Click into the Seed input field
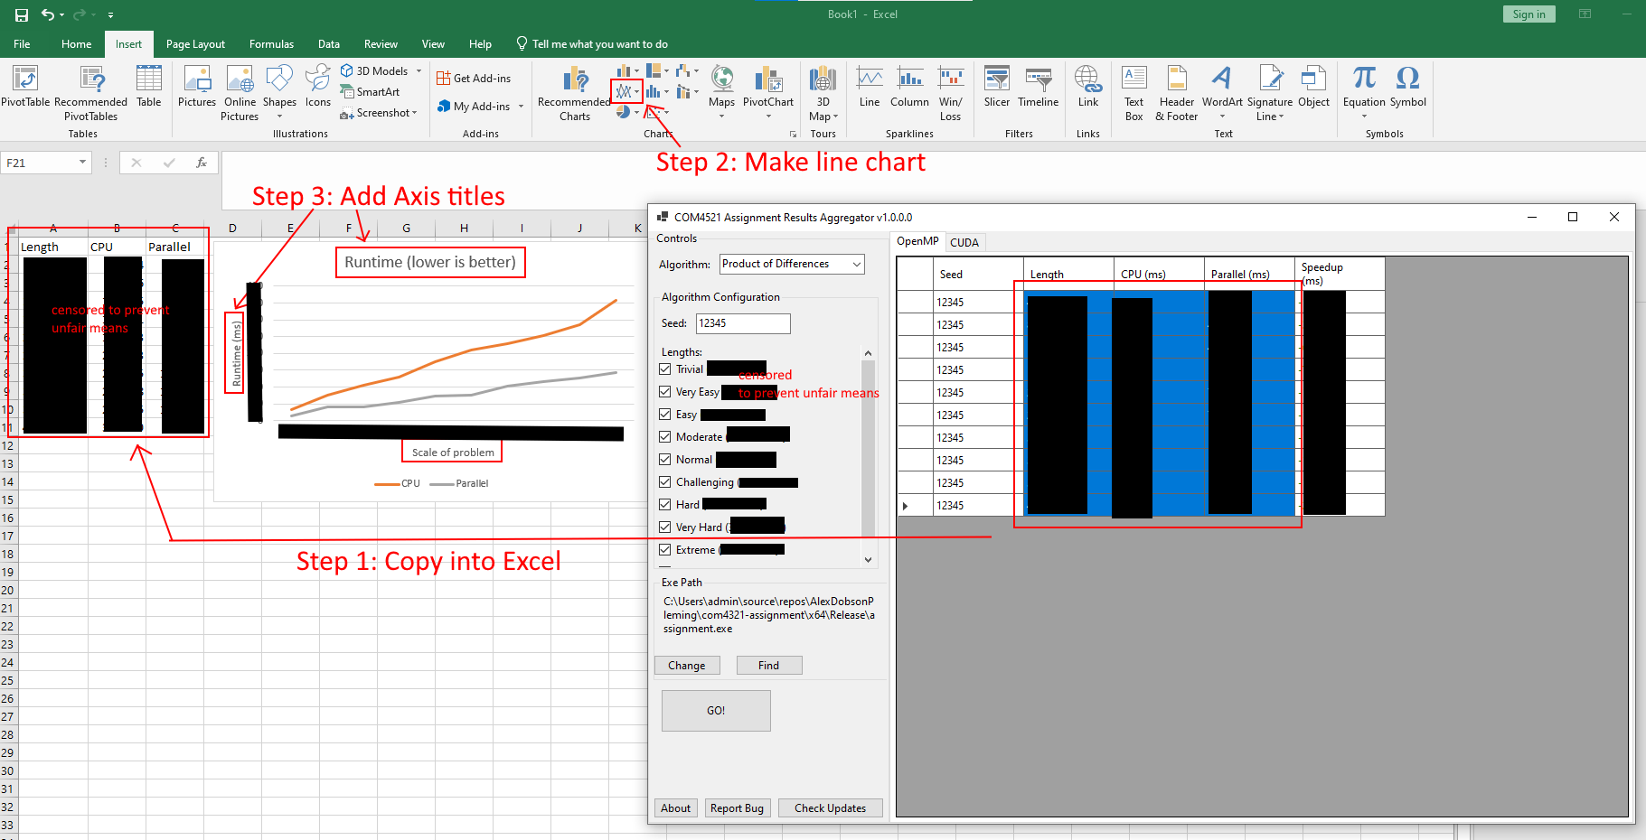 tap(742, 323)
